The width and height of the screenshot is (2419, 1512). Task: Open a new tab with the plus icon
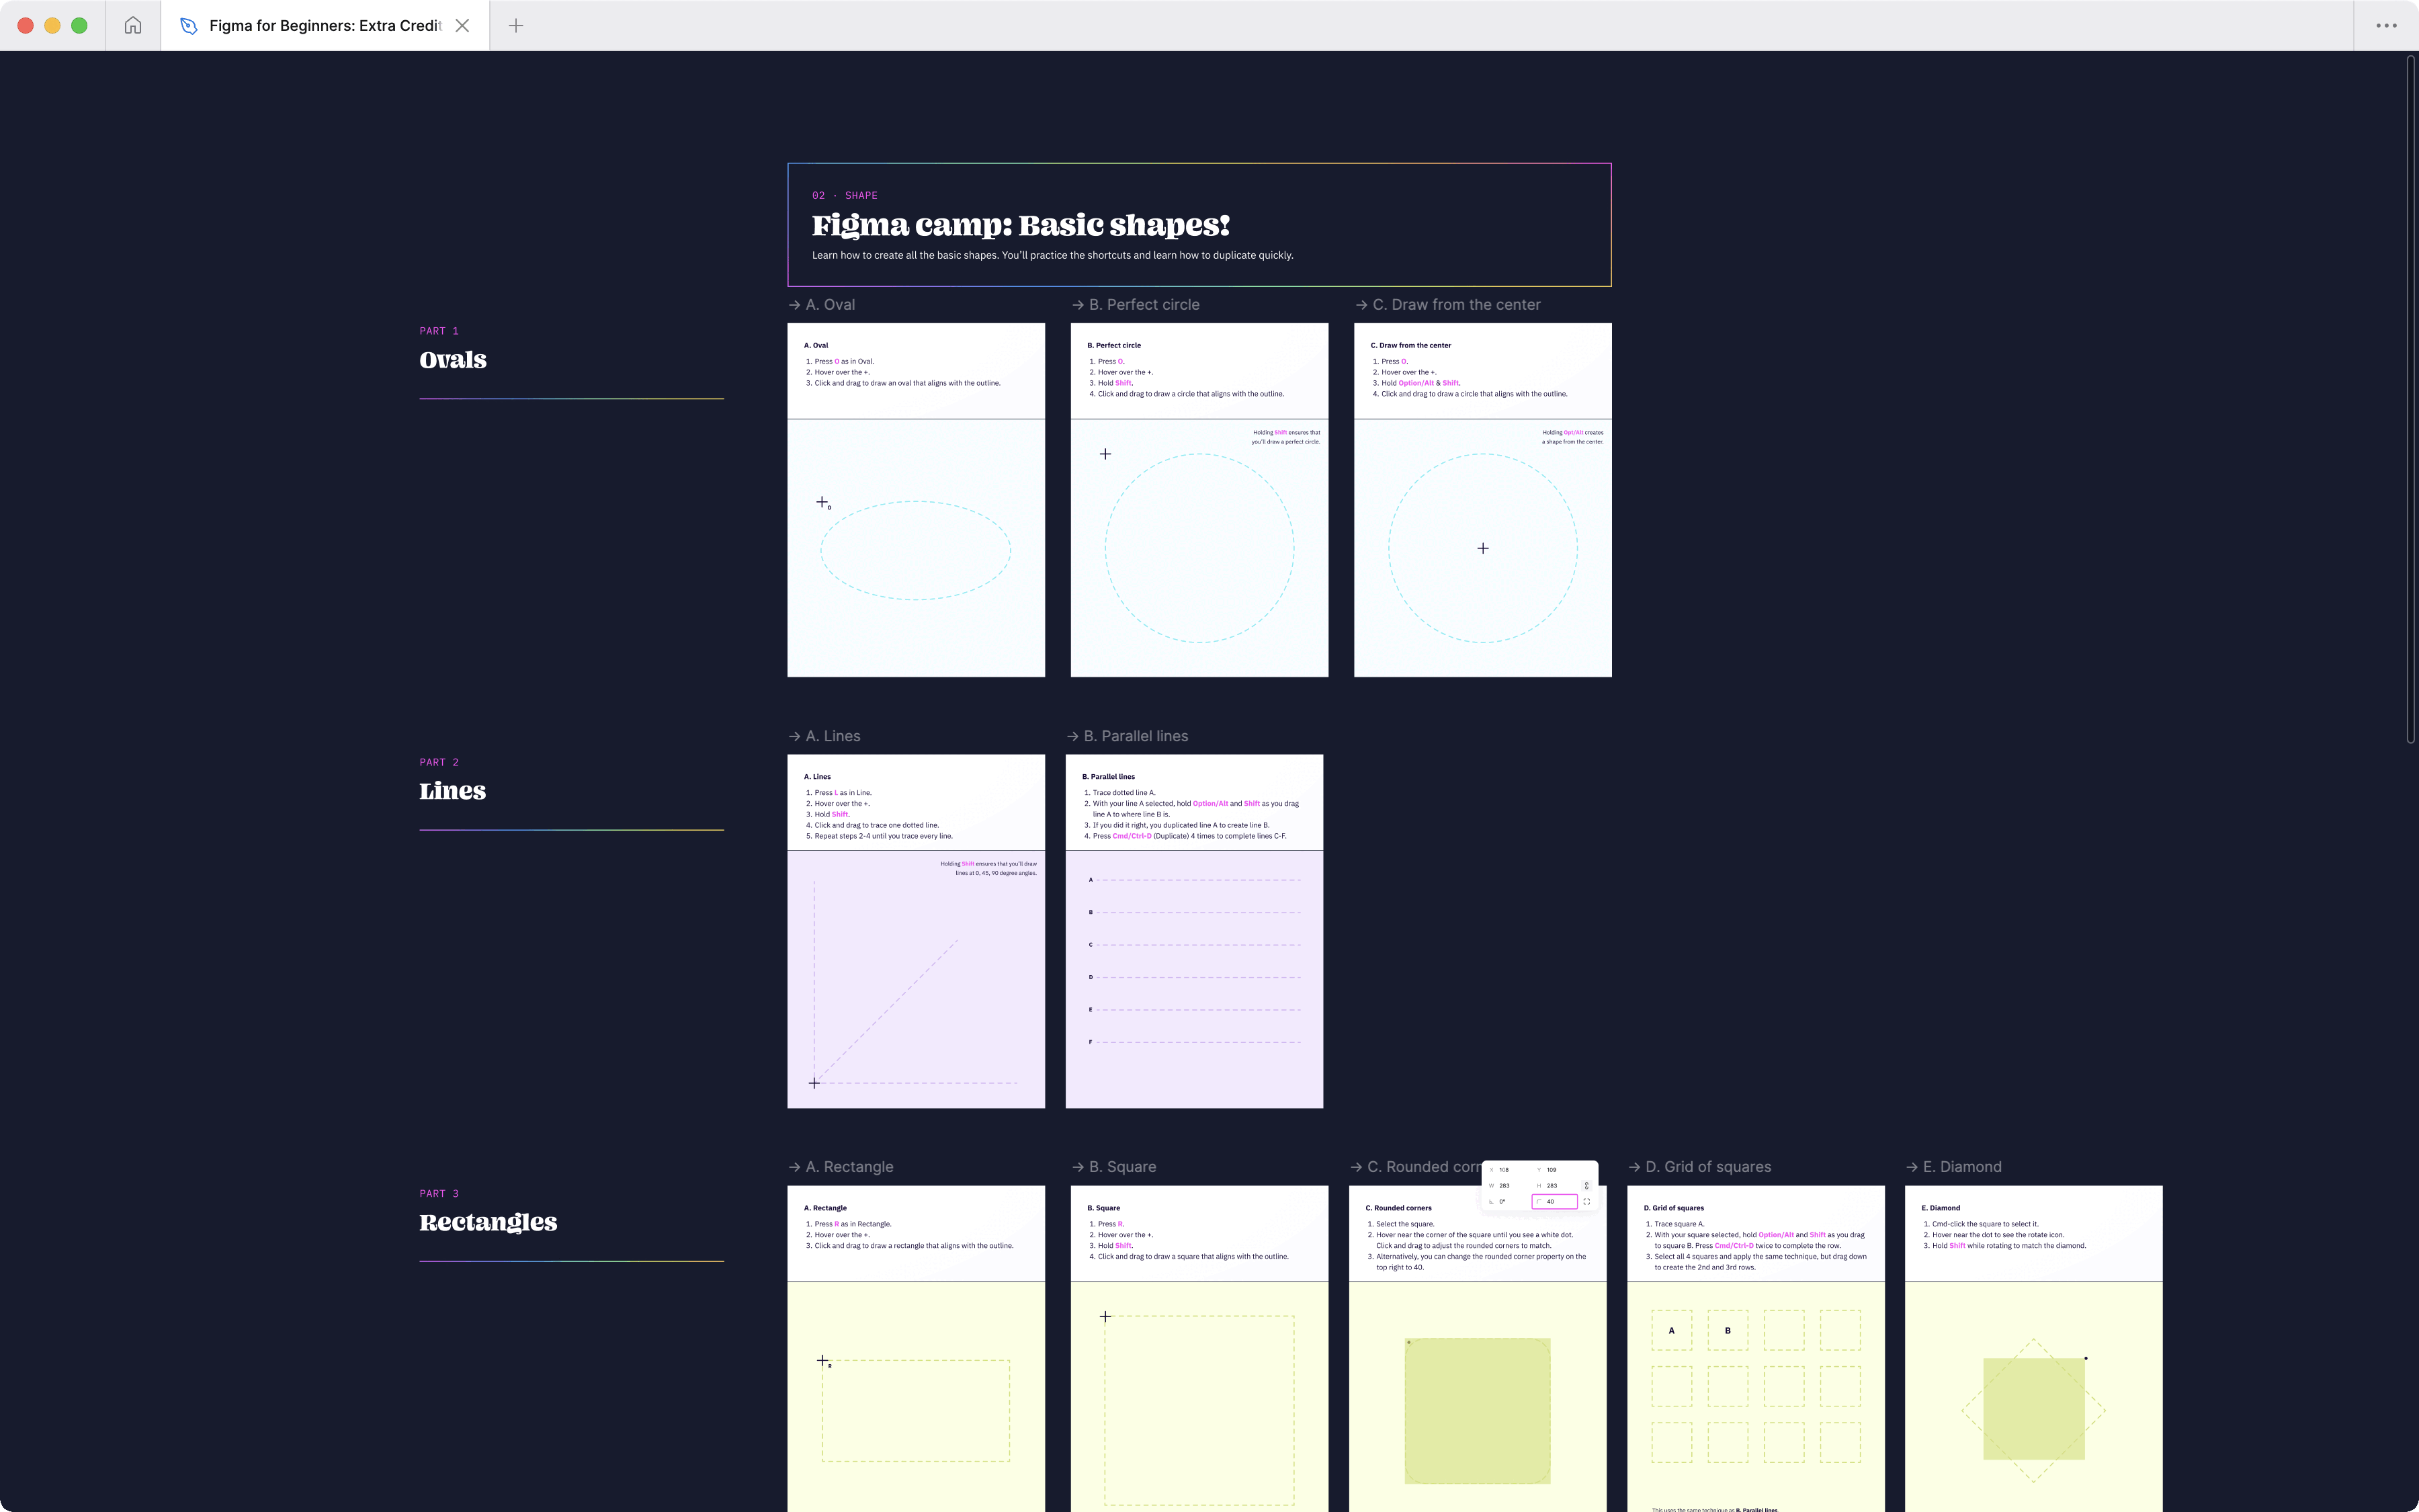coord(516,25)
